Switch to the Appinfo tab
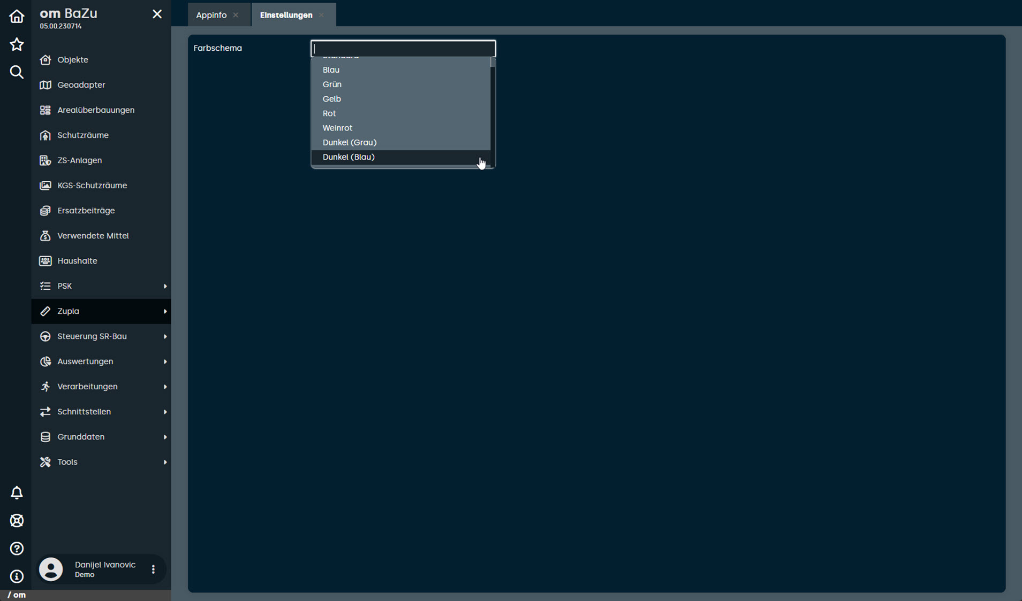This screenshot has height=601, width=1022. coord(211,15)
